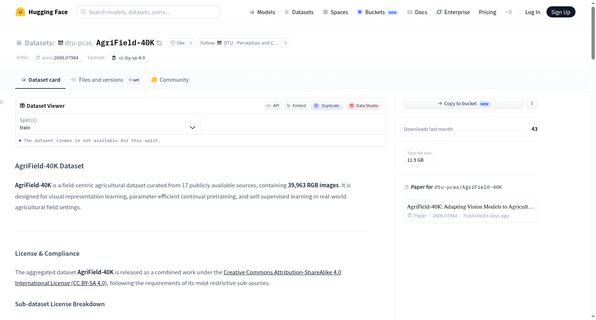Click the AgriField-40K Dataset heading
Image resolution: width=596 pixels, height=320 pixels.
[50, 166]
